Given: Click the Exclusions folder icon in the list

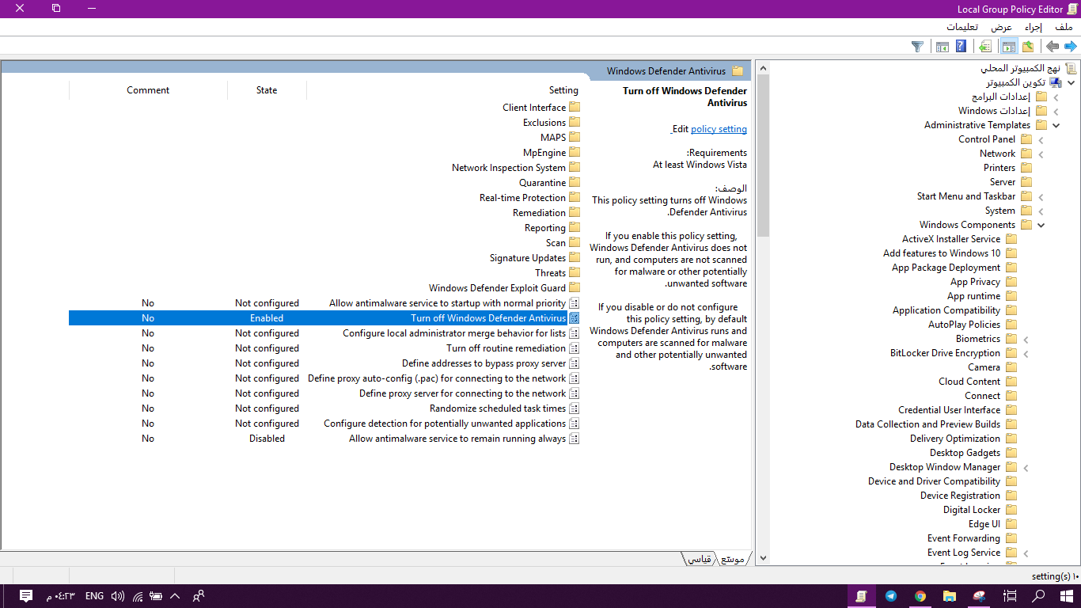Looking at the screenshot, I should point(575,122).
